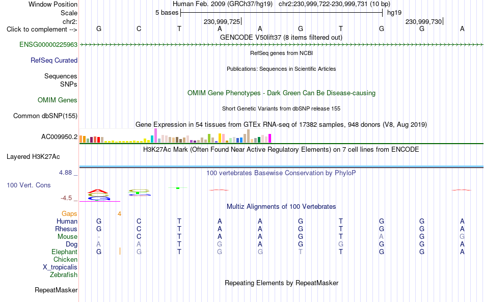
Task: Click the 'RefSeq genes from NCBI' title
Action: tap(281, 53)
